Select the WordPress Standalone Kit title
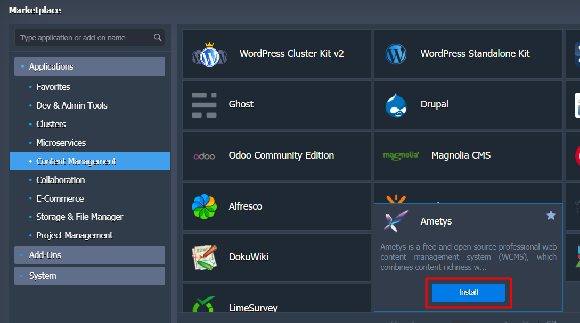 click(475, 54)
